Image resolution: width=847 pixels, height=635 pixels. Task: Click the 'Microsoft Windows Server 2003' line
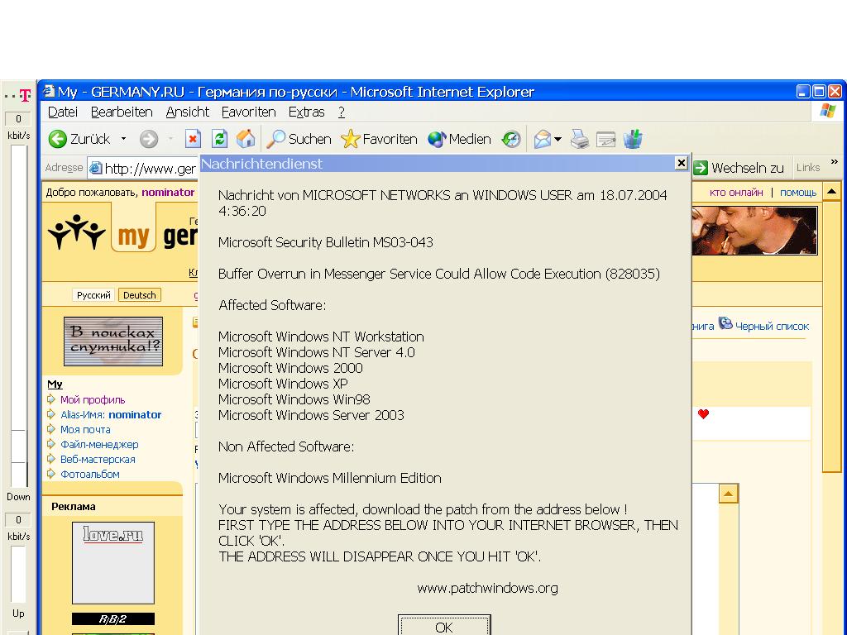tap(311, 415)
